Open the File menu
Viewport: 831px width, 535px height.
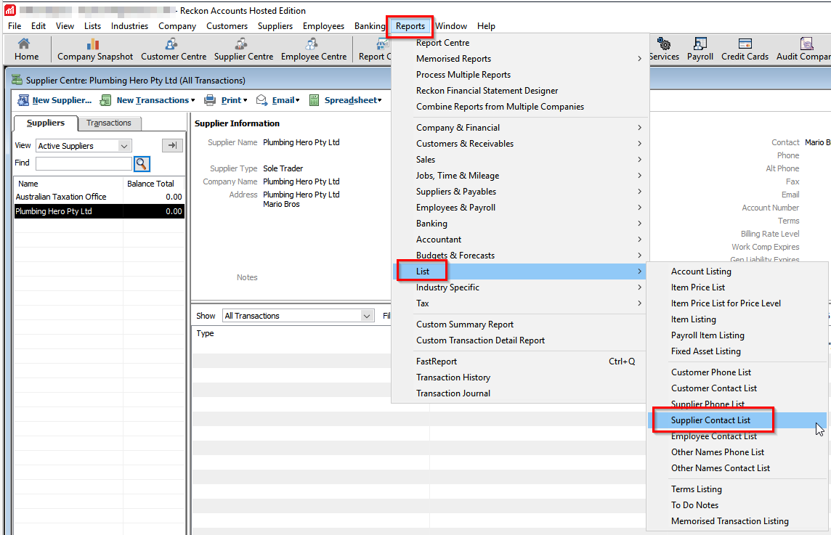pyautogui.click(x=15, y=26)
